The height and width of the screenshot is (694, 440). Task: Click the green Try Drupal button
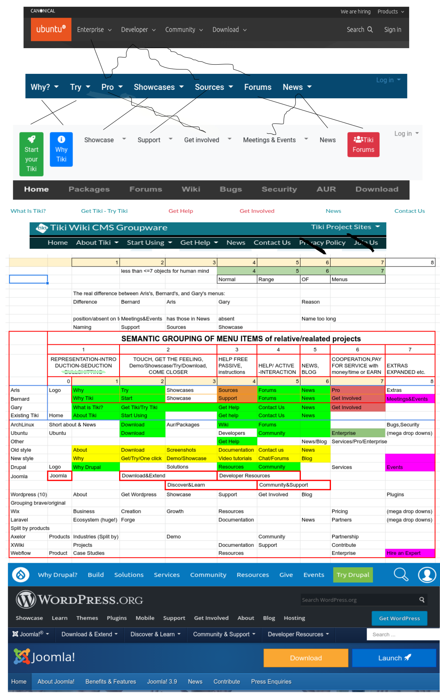pos(353,575)
